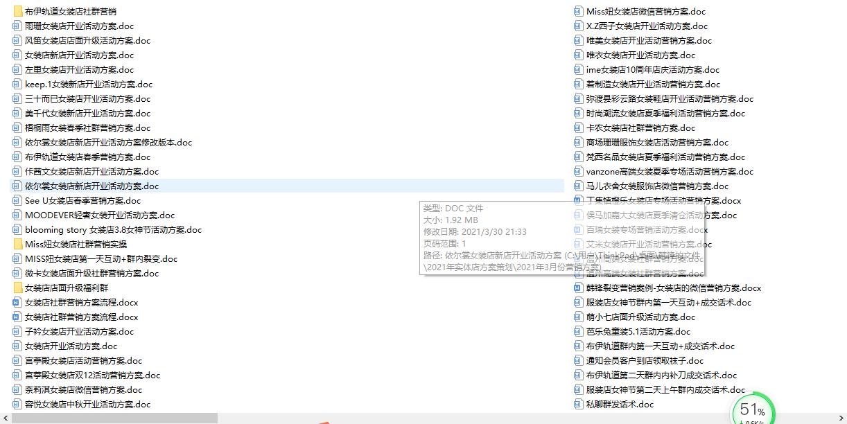Select 依尔棠女装店新店开业活动方案修改版本.doc
This screenshot has width=847, height=424.
(109, 142)
